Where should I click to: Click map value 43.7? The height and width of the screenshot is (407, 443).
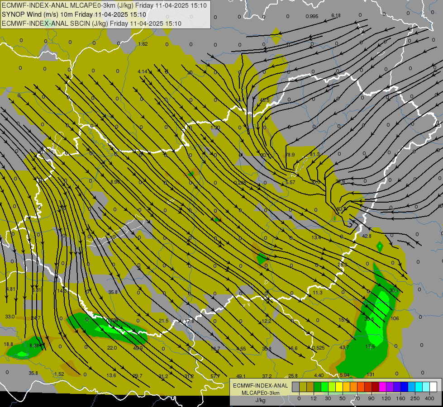point(344,347)
